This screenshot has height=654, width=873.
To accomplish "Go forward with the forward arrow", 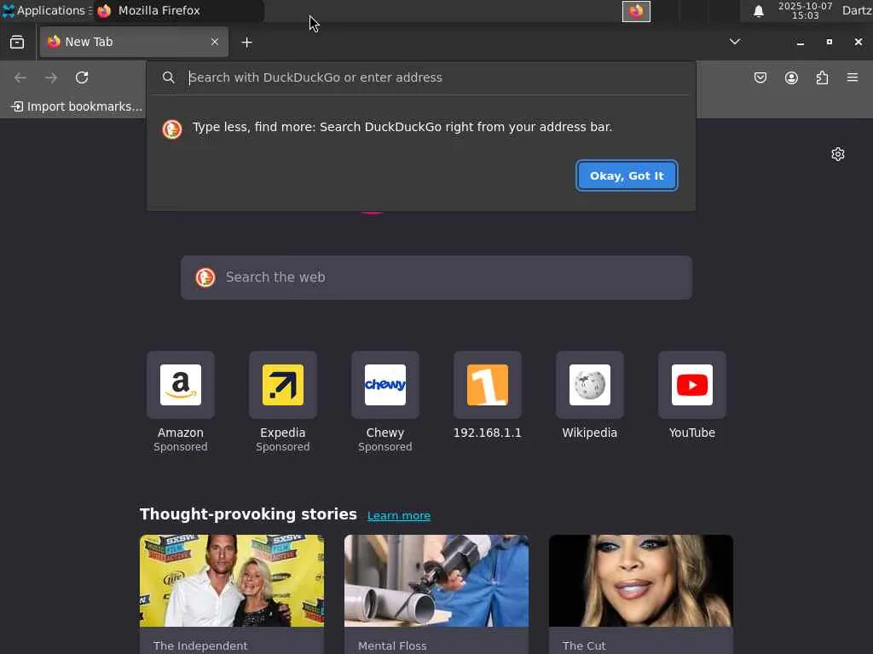I will (51, 77).
